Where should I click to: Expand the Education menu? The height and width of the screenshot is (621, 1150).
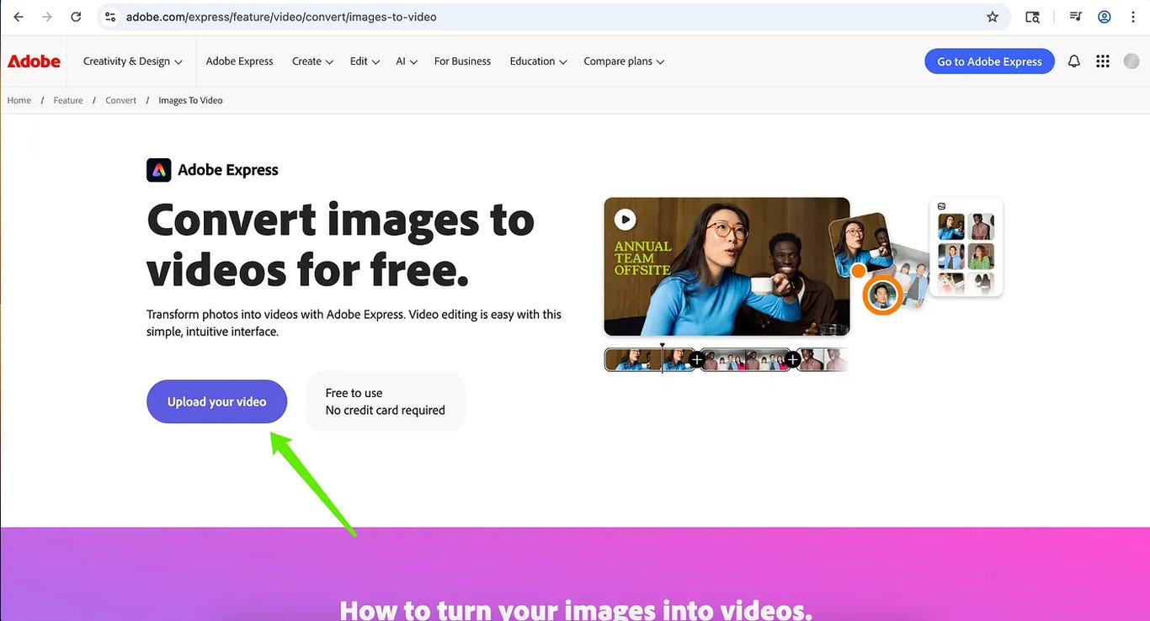538,61
